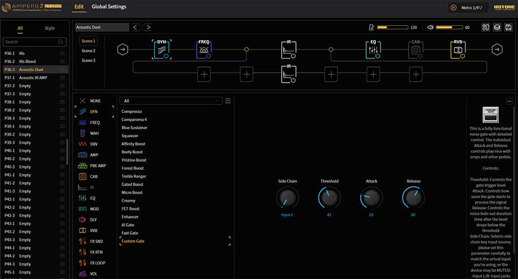This screenshot has height=279, width=518.
Task: Go to next patch with right arrow
Action: point(148,27)
